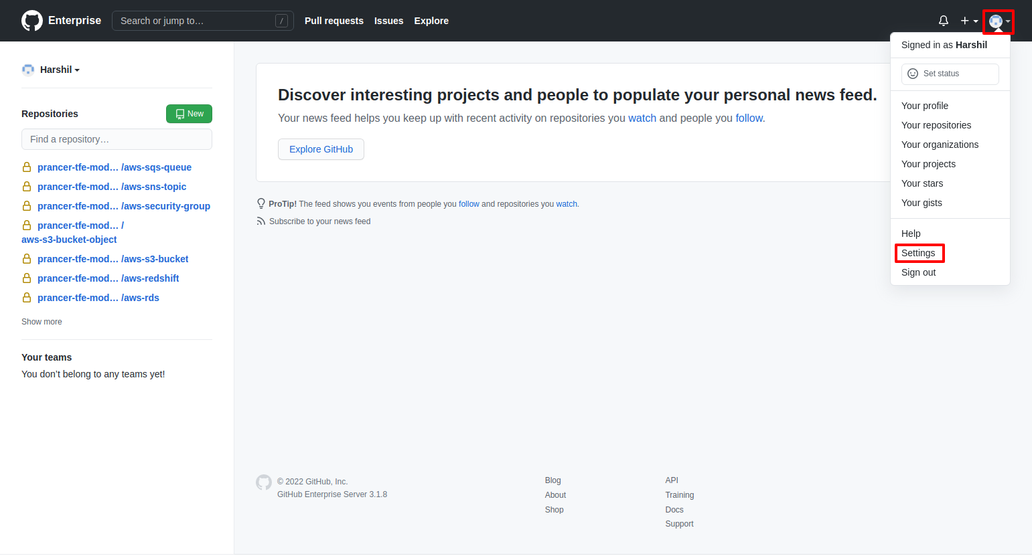Select Your organizations from the menu
This screenshot has height=556, width=1032.
[940, 145]
